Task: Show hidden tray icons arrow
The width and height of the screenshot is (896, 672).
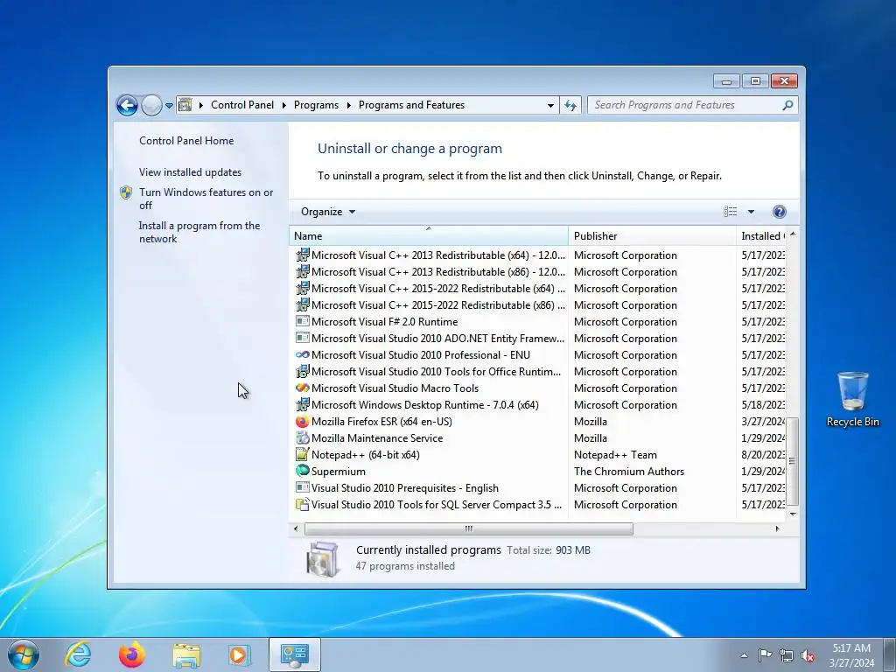Action: (744, 655)
